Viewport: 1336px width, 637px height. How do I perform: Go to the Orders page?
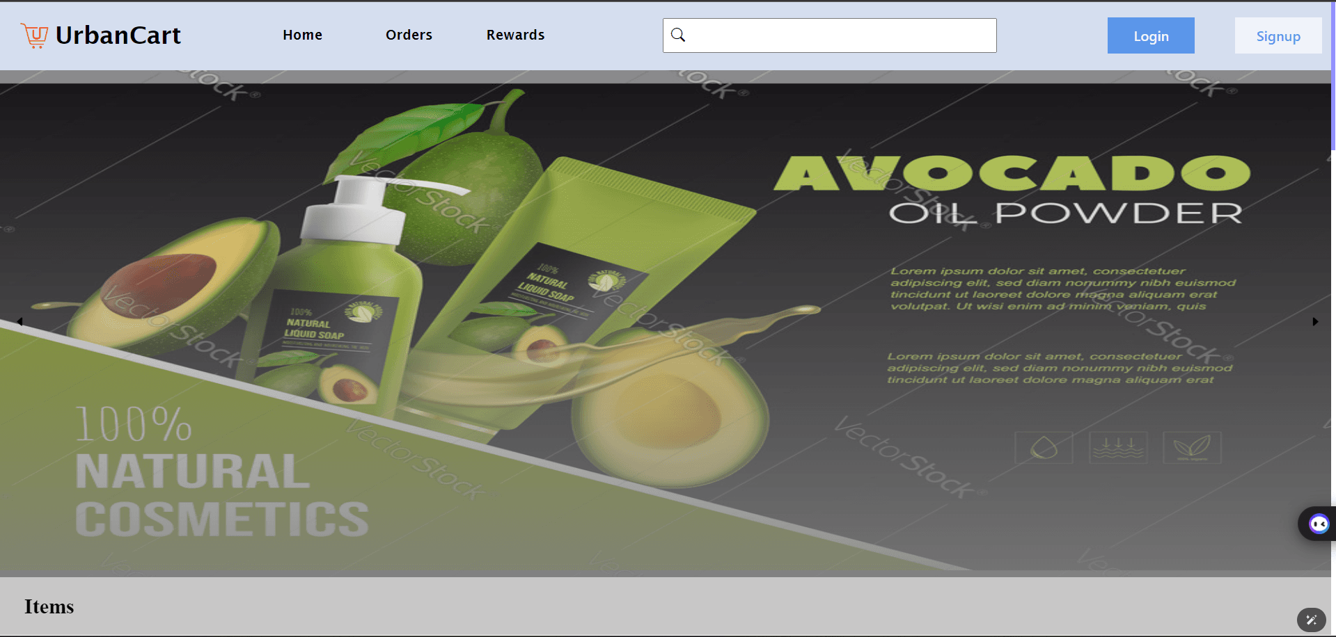(x=409, y=35)
